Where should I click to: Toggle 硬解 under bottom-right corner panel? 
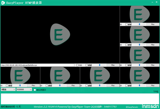[126, 86]
